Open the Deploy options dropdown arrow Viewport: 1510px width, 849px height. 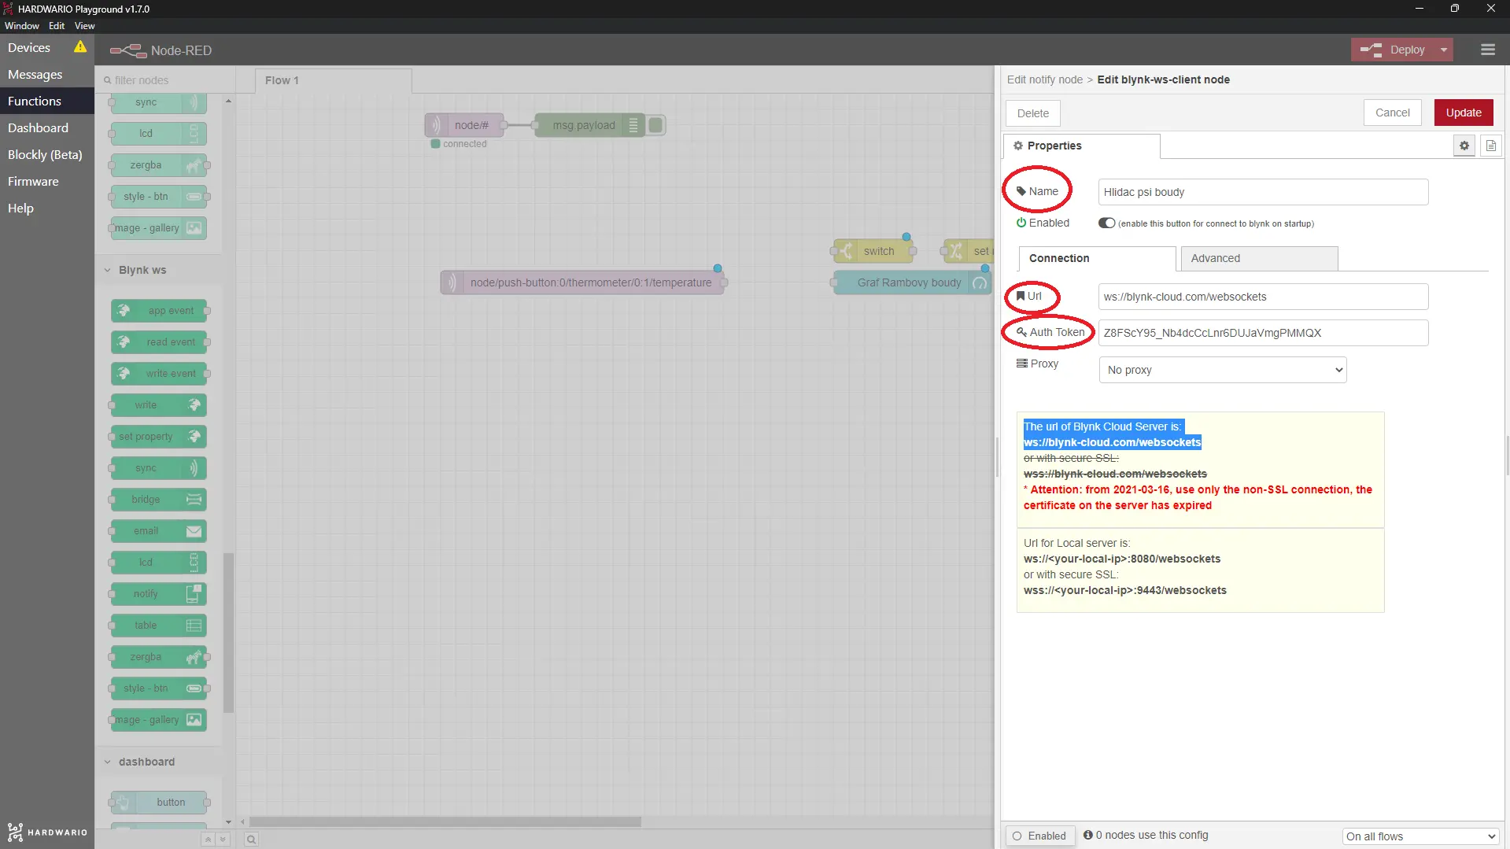click(x=1443, y=50)
